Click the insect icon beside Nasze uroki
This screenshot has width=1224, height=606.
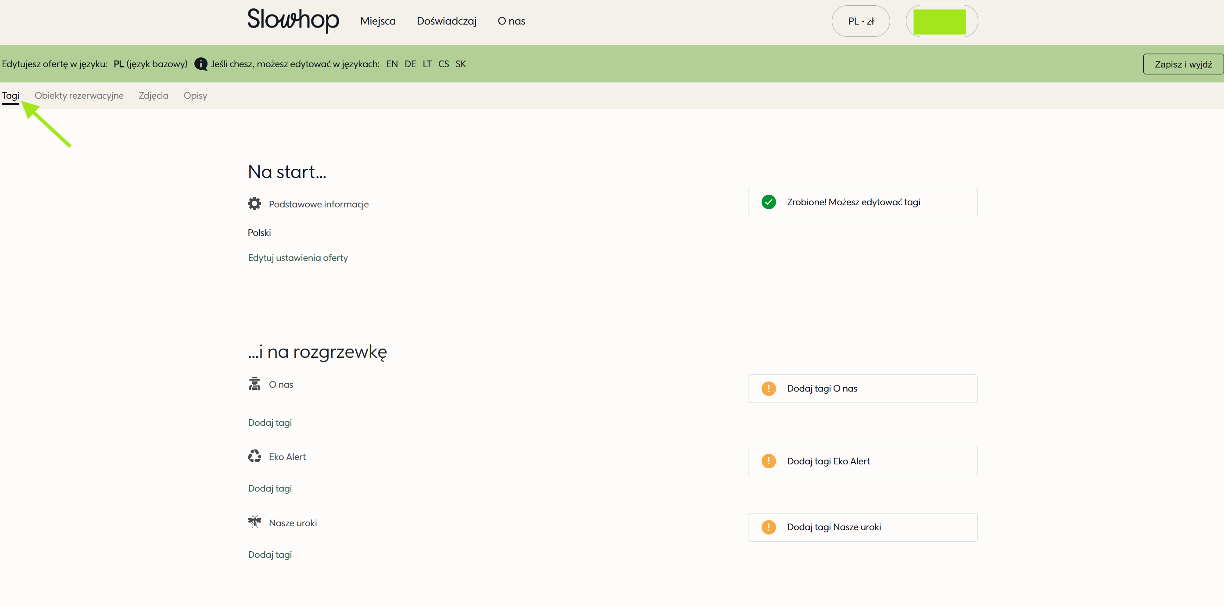[254, 522]
